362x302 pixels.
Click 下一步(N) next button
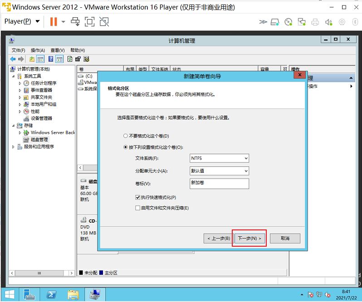249,239
